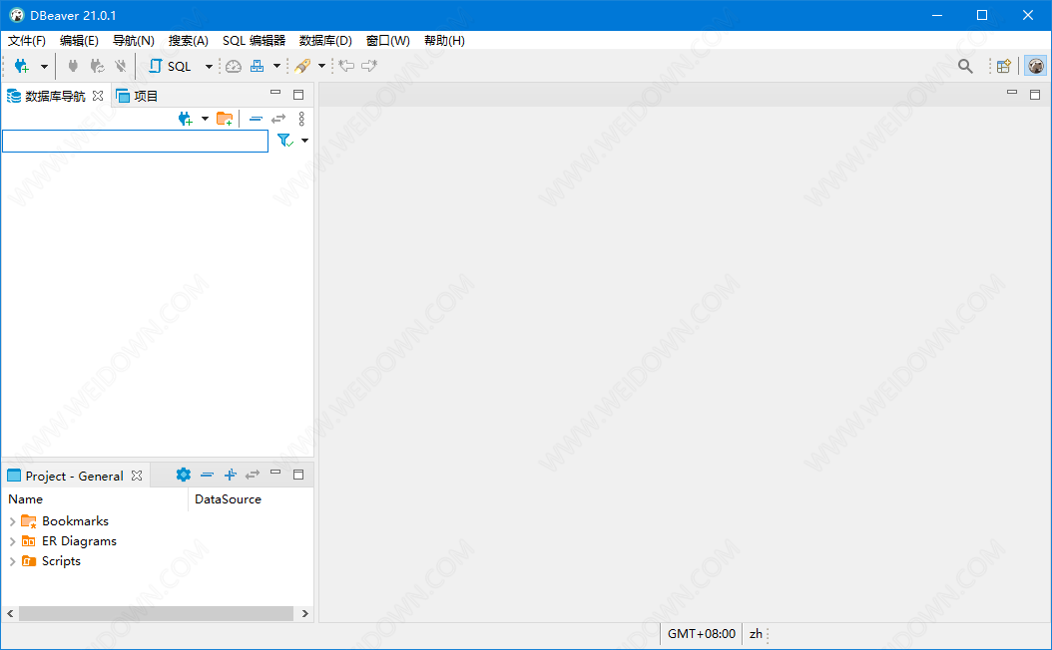This screenshot has height=650, width=1052.
Task: Open the filter settings dropdown arrow
Action: coord(304,141)
